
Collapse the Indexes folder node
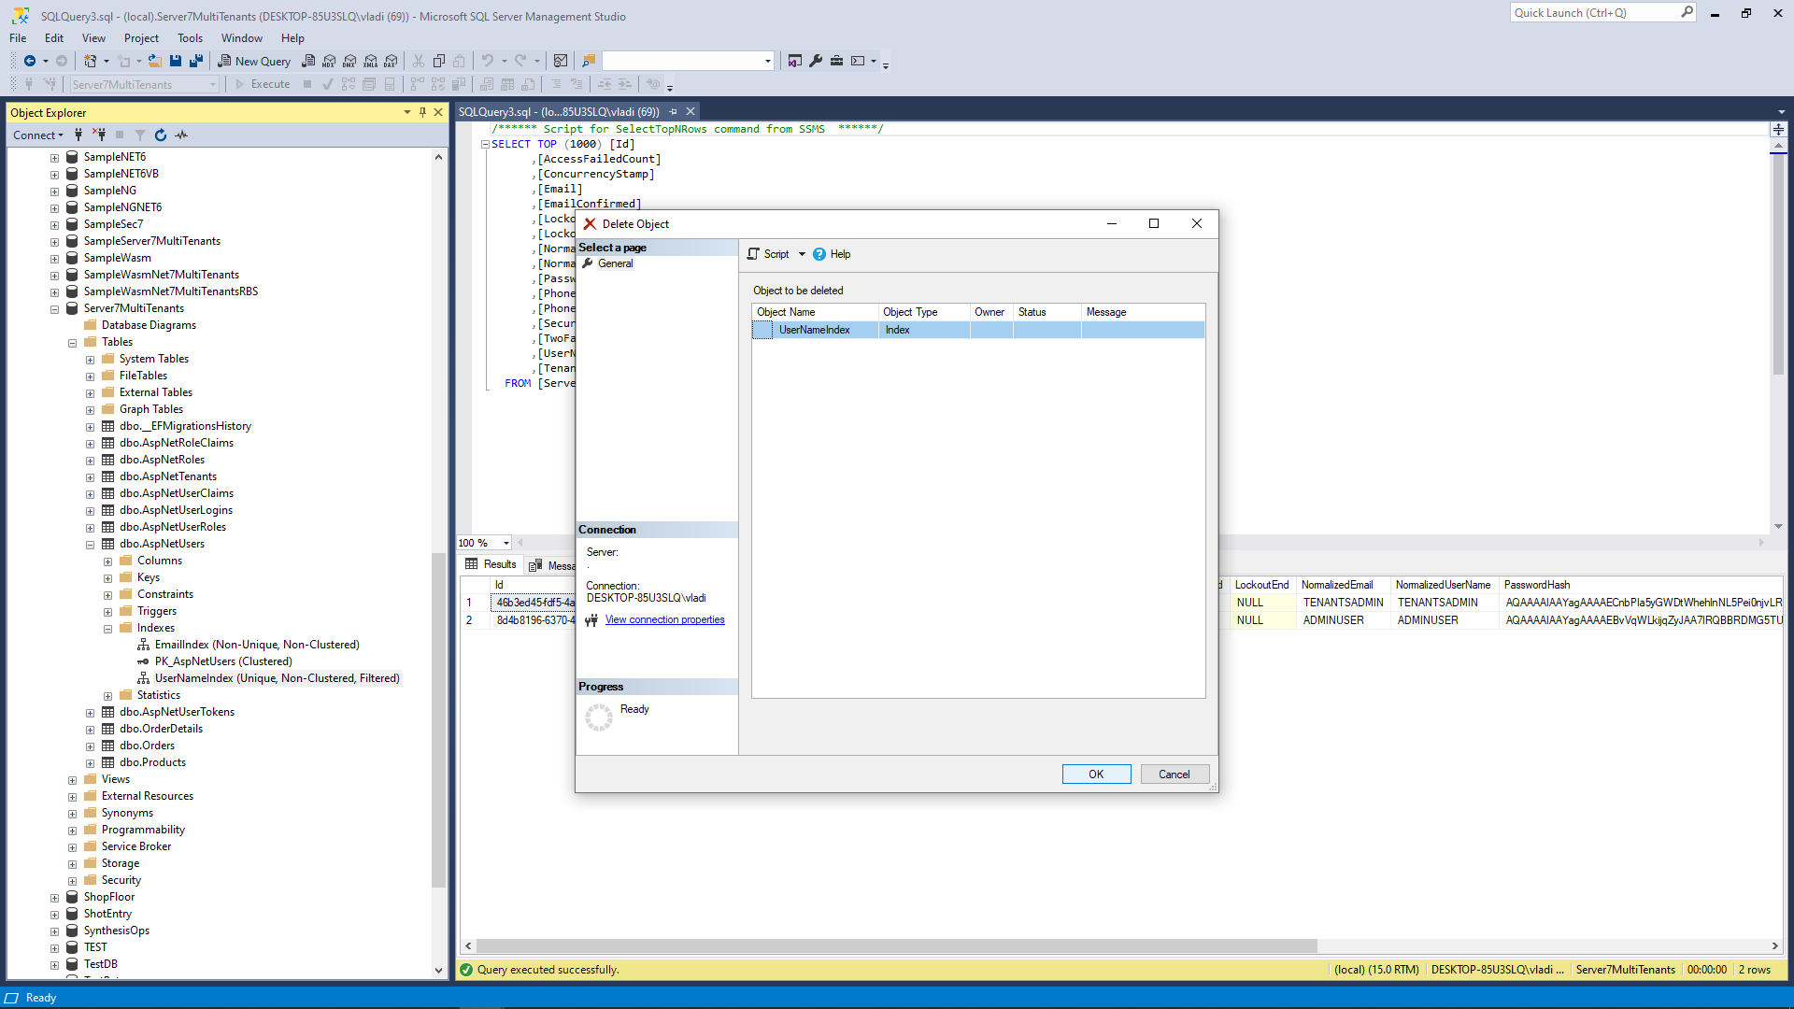click(x=107, y=628)
